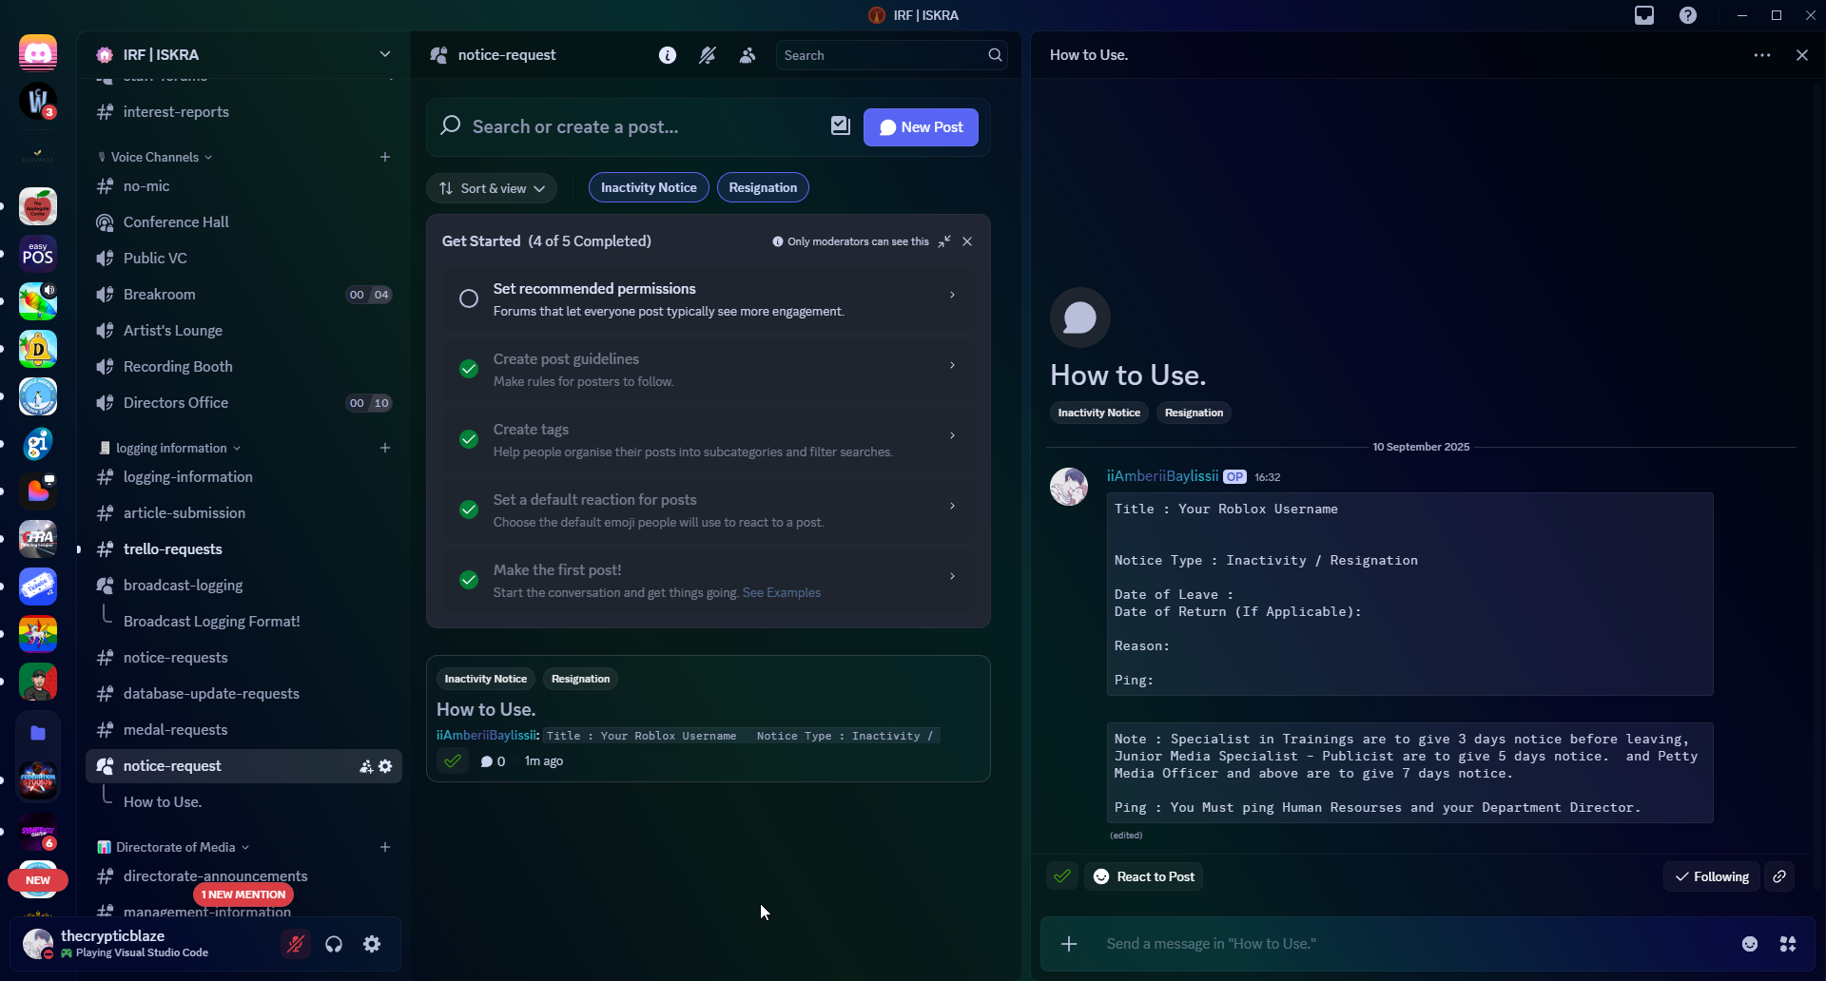Viewport: 1826px width, 981px height.
Task: Open the Discord inbox icon
Action: click(x=1644, y=15)
